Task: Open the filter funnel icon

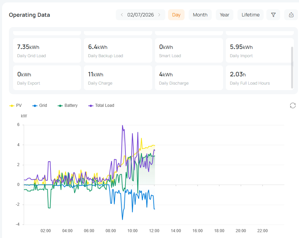Action: click(273, 15)
